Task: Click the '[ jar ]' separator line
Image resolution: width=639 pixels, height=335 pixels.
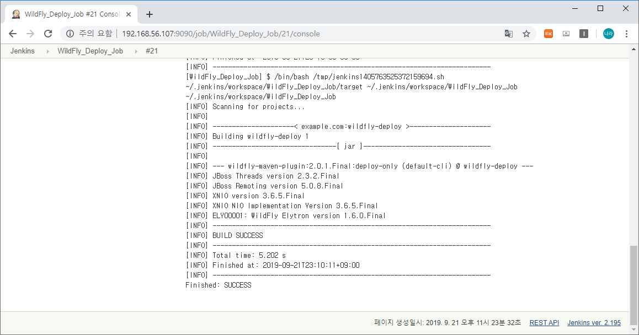Action: click(x=338, y=147)
